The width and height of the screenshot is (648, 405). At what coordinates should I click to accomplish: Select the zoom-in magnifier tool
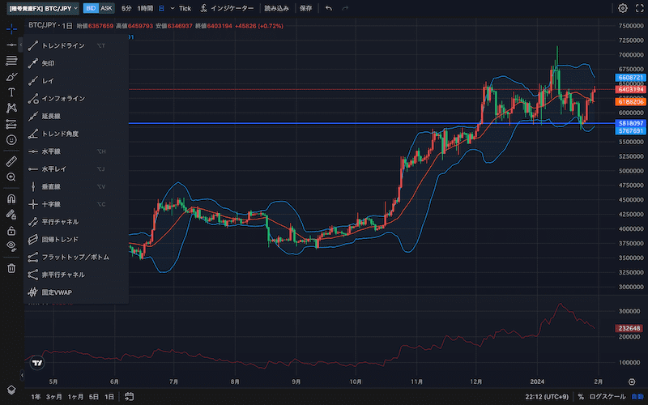pos(11,177)
